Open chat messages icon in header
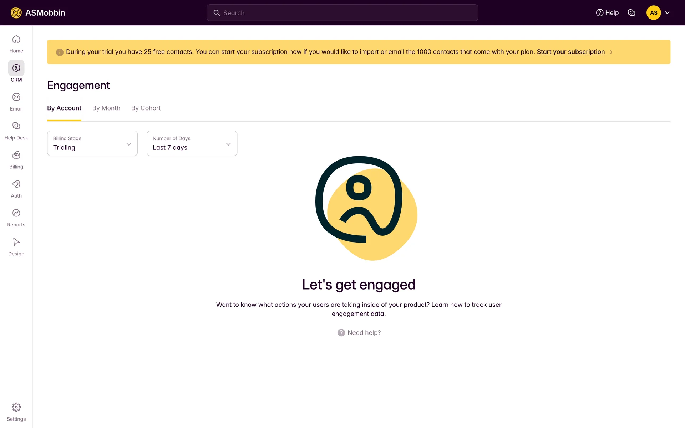Image resolution: width=685 pixels, height=428 pixels. [631, 13]
